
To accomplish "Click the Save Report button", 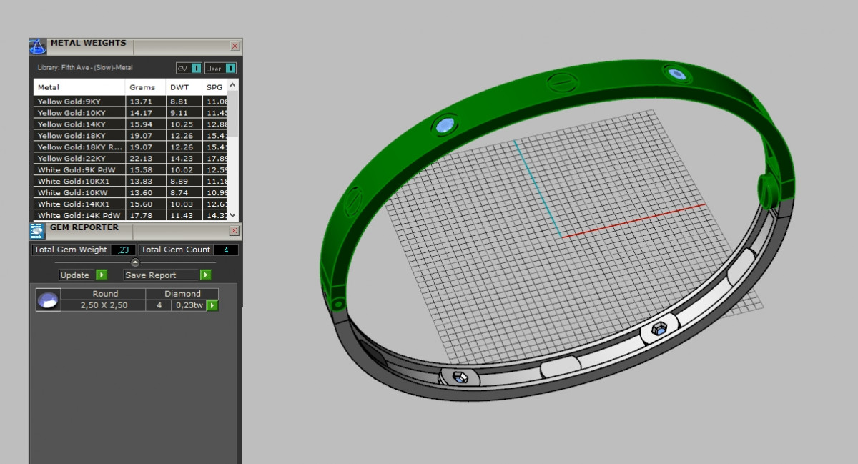I will [x=167, y=275].
